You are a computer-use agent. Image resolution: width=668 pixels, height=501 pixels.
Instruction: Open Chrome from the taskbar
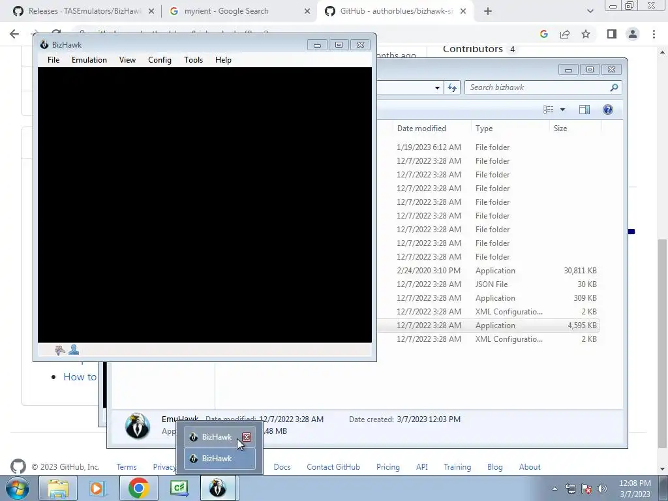click(138, 488)
